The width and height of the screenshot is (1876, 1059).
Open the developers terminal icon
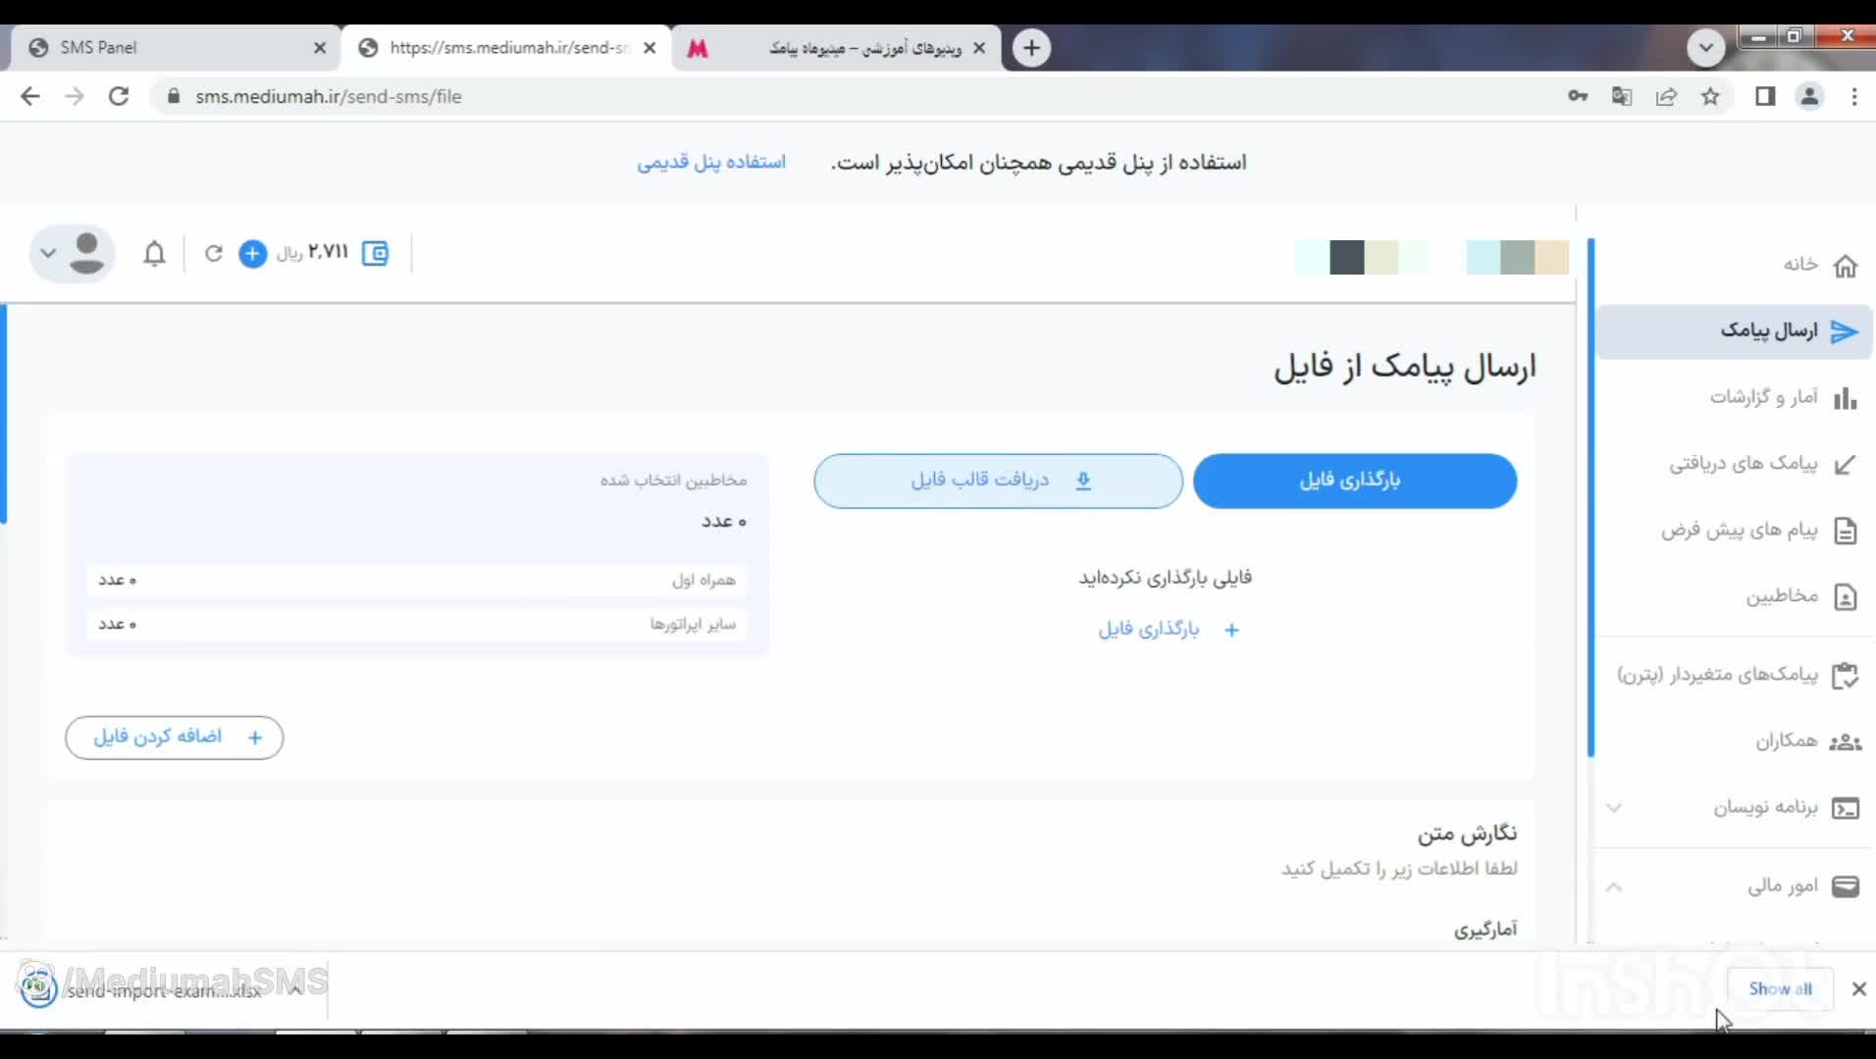1846,808
